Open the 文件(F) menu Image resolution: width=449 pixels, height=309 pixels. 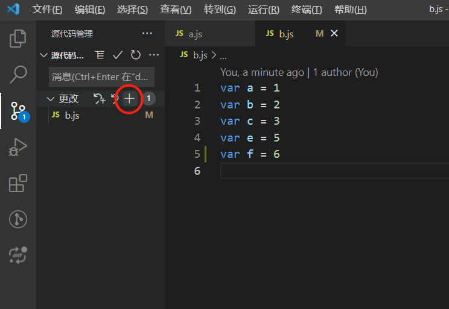tap(47, 10)
